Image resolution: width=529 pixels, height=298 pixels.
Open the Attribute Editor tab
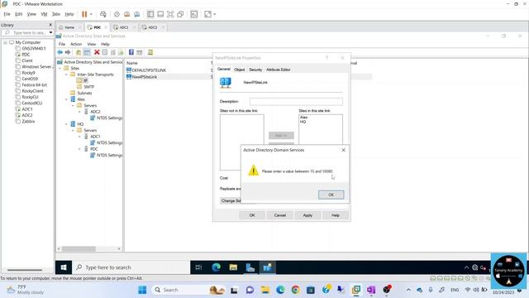tap(279, 70)
